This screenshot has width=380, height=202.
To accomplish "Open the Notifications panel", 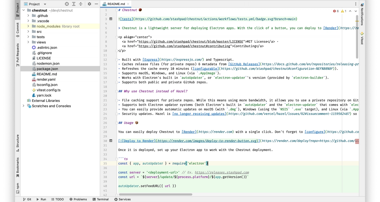I will 362,14.
